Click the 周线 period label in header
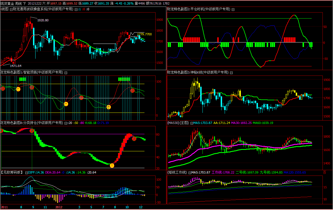The width and height of the screenshot is (333, 210). (18, 3)
